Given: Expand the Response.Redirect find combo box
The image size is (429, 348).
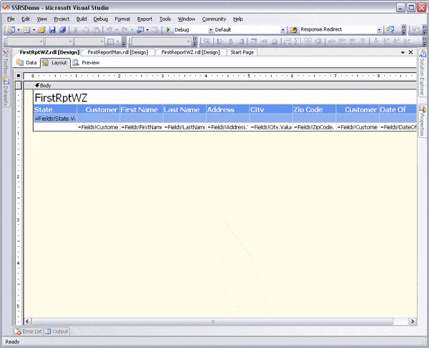Looking at the screenshot, I should (x=379, y=30).
